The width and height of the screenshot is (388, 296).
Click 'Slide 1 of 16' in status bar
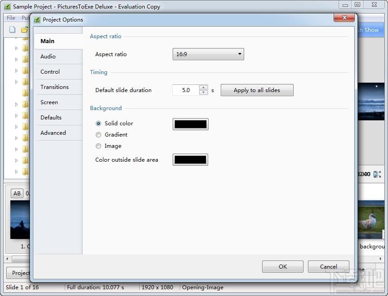(x=22, y=287)
